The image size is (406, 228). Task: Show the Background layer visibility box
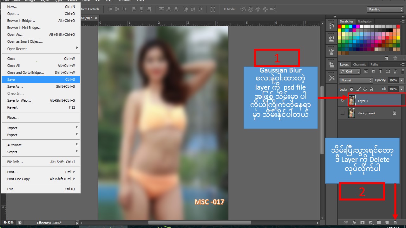[x=342, y=113]
